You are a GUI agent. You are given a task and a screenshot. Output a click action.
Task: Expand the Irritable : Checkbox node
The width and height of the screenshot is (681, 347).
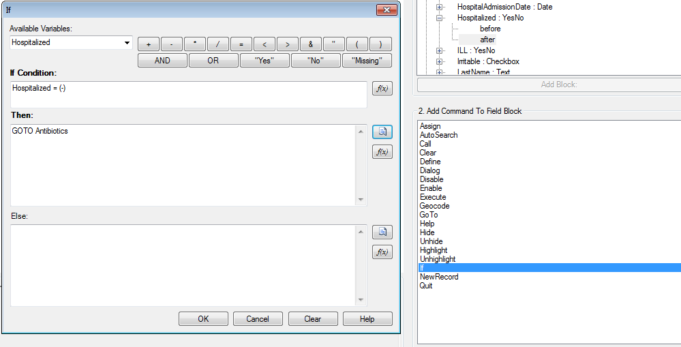click(x=440, y=61)
